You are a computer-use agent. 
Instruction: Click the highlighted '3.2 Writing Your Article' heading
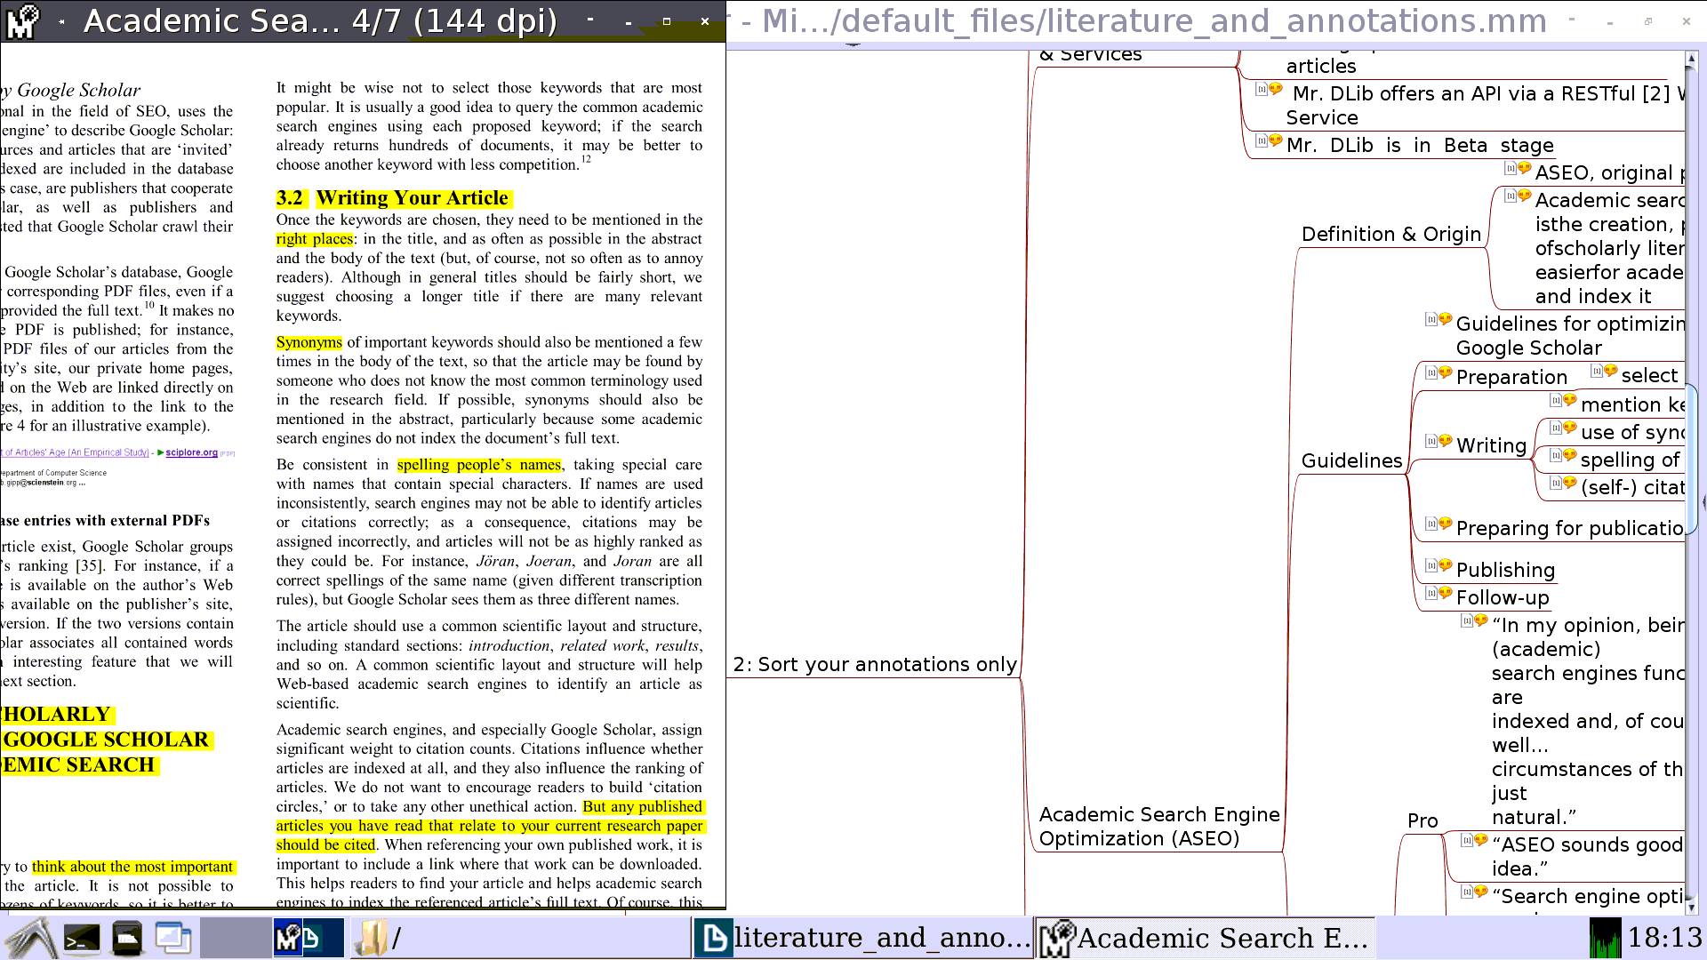(395, 197)
